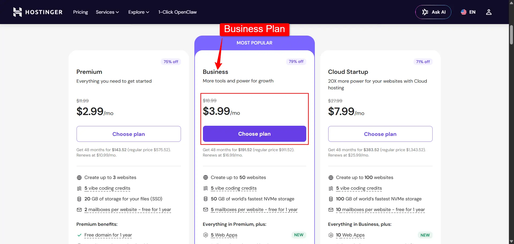
Task: Open the Pricing menu item
Action: 81,12
